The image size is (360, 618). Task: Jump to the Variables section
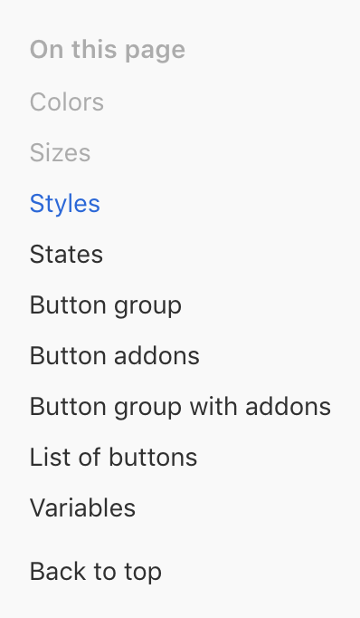pos(82,507)
